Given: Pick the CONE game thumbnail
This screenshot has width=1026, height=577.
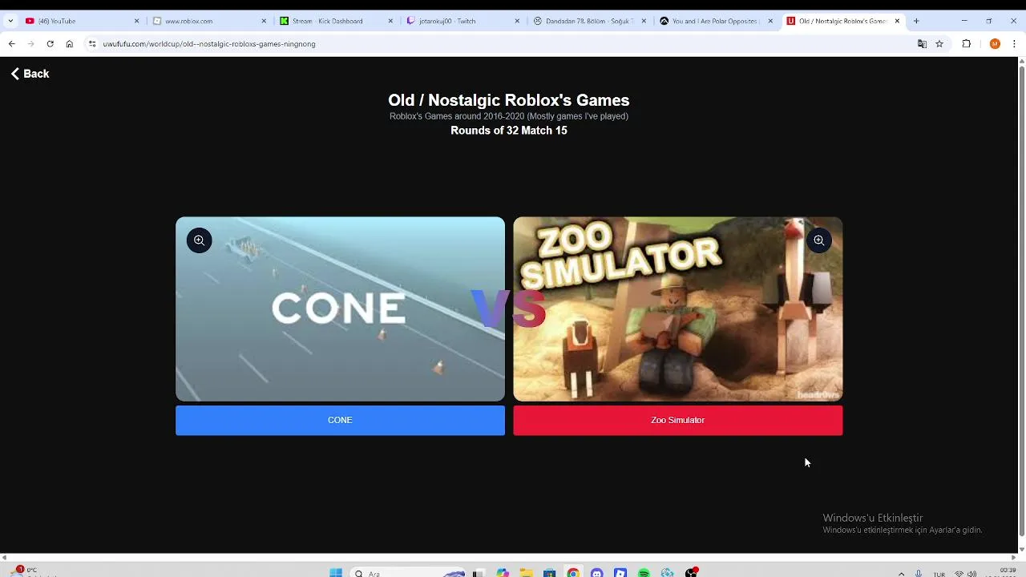Looking at the screenshot, I should tap(340, 309).
